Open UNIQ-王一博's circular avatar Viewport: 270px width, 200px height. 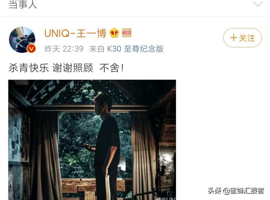(x=22, y=39)
